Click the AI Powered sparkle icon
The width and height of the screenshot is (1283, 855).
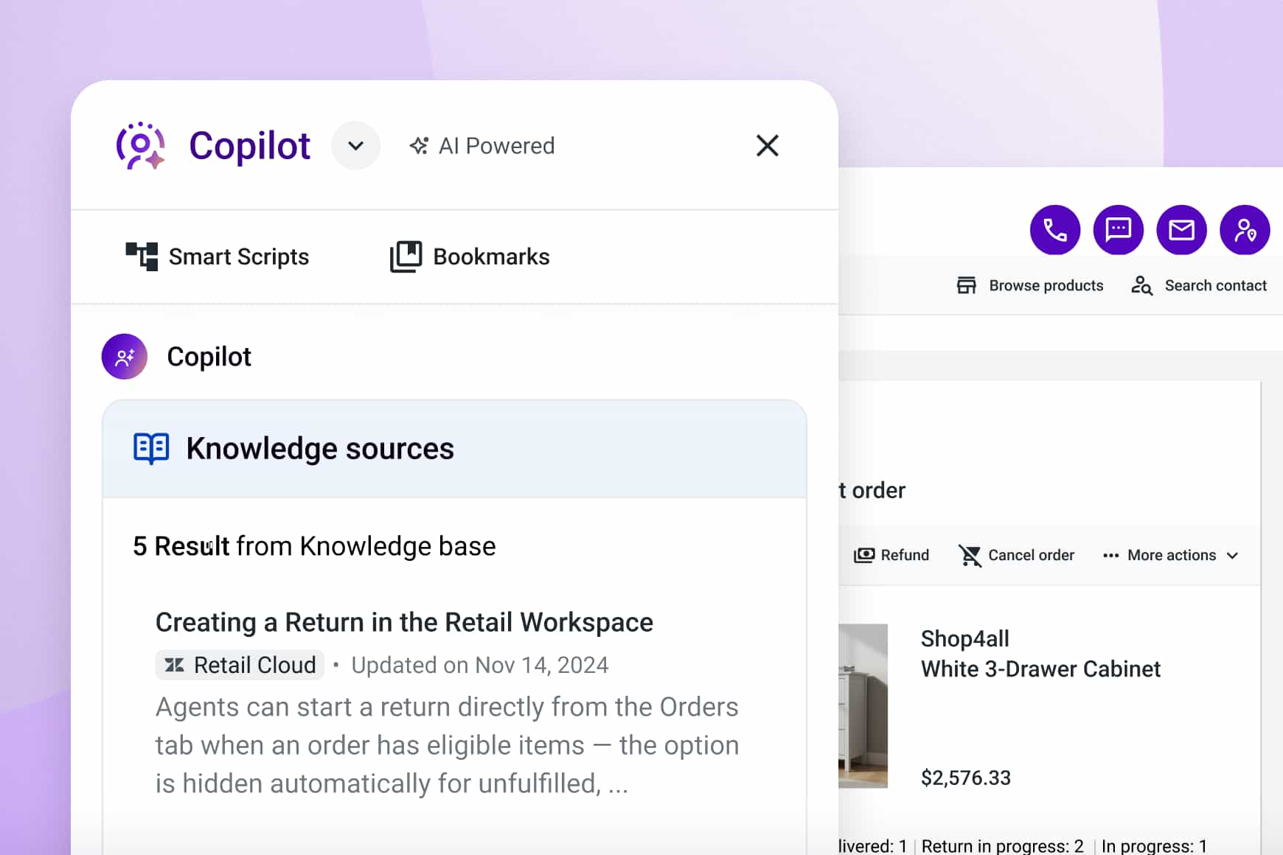[419, 146]
